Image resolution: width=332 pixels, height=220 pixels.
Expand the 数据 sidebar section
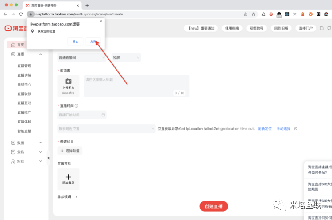point(40,142)
